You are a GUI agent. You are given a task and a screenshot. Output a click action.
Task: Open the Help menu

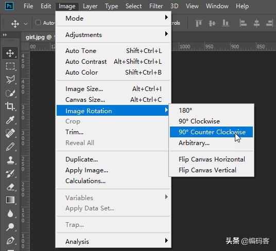tap(242, 6)
